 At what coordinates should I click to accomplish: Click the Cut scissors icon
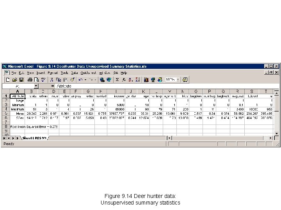[x=52, y=80]
